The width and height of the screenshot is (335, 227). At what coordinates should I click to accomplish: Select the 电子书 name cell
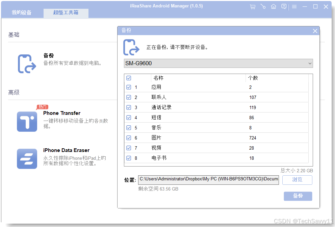[159, 158]
